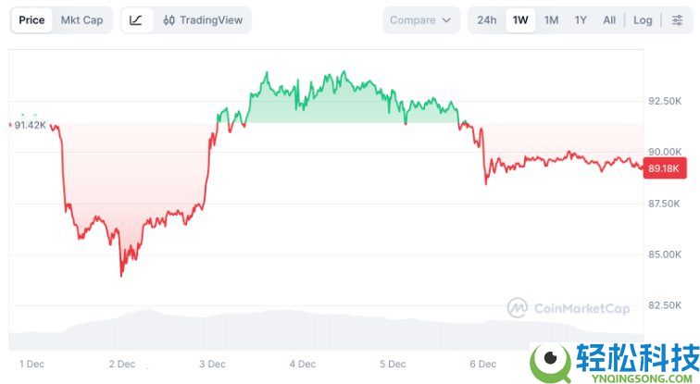This screenshot has height=384, width=700.
Task: Switch to the Price view
Action: [x=31, y=20]
